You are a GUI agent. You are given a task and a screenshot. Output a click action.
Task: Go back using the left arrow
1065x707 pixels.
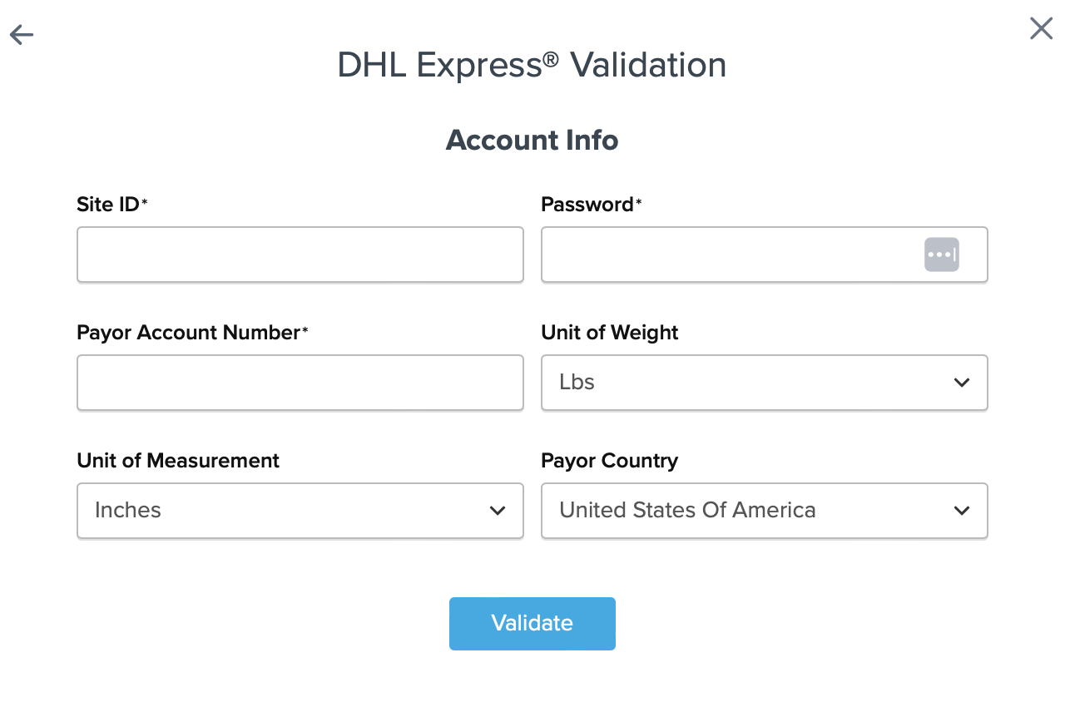[x=22, y=35]
